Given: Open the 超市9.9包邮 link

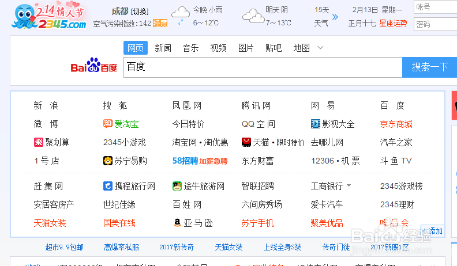Looking at the screenshot, I should 65,247.
